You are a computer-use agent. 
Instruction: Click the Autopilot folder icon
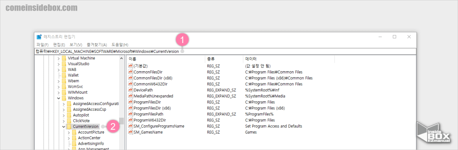tap(69, 115)
